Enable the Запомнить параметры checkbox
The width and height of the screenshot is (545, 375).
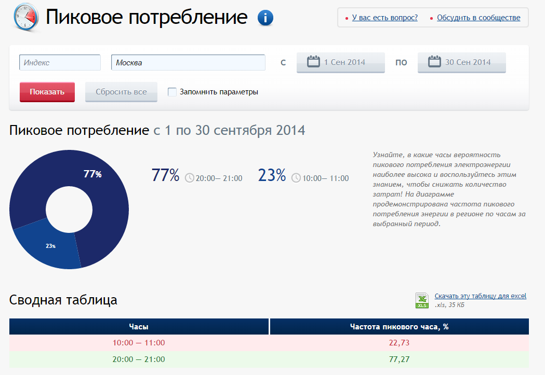tap(172, 92)
